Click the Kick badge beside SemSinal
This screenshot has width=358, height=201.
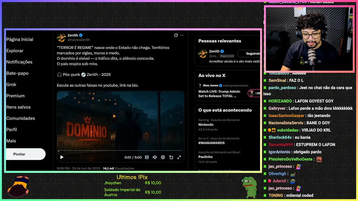pos(265,80)
